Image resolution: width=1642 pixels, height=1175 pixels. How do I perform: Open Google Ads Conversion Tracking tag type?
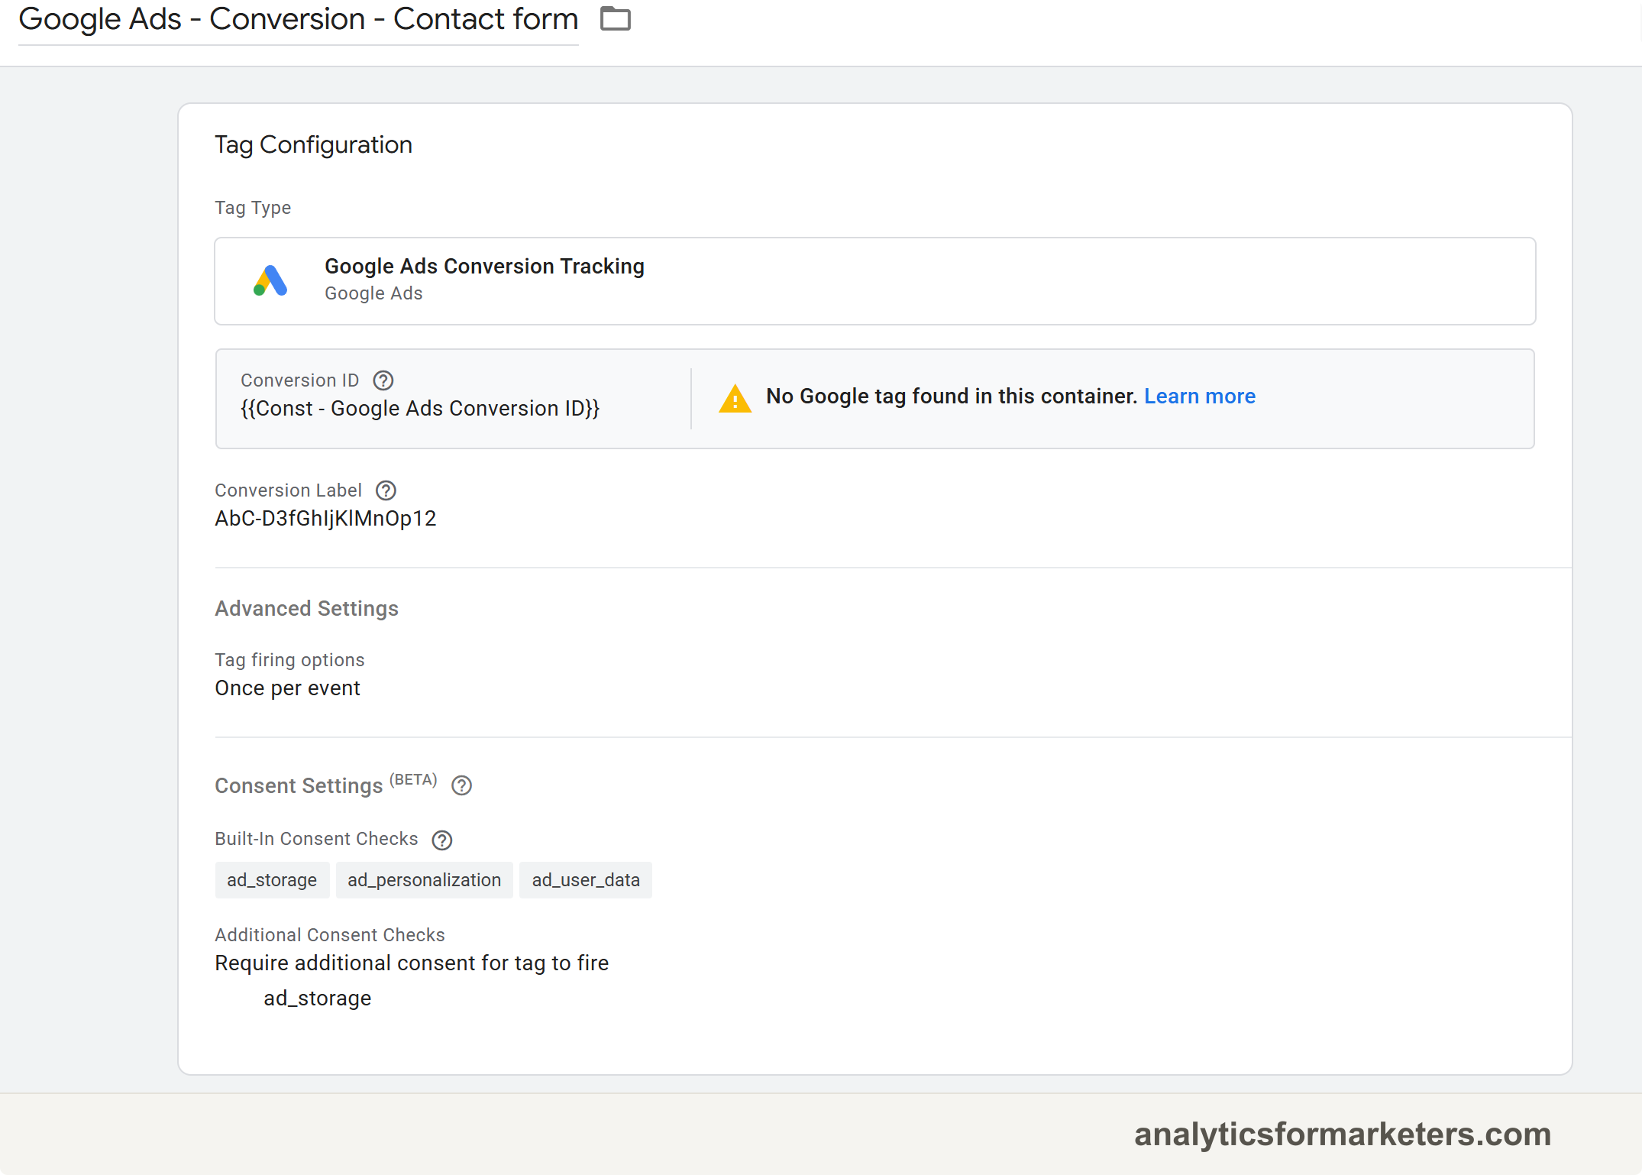pos(874,280)
